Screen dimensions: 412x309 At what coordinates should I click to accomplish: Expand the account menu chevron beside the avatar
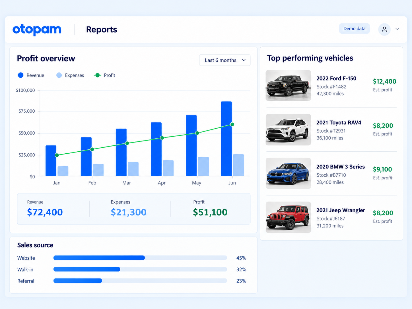tap(397, 29)
